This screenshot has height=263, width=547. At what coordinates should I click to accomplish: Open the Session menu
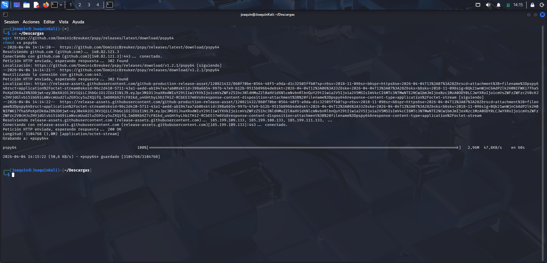(x=11, y=22)
